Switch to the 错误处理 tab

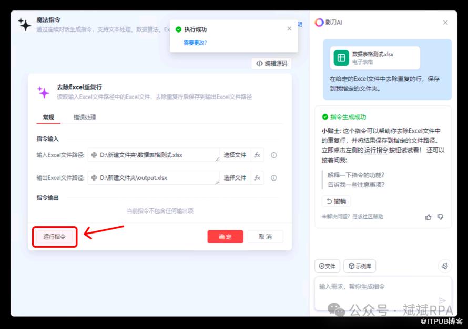[x=85, y=118]
